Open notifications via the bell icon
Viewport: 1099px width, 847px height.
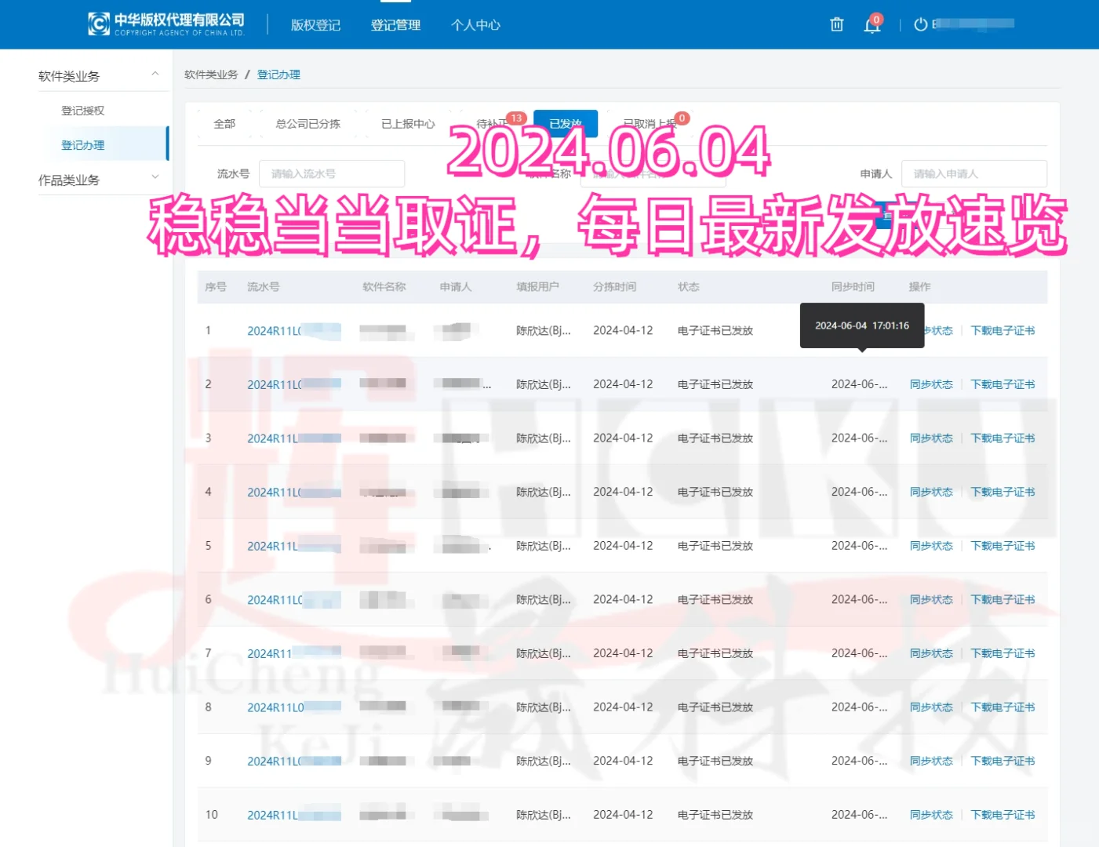(872, 25)
